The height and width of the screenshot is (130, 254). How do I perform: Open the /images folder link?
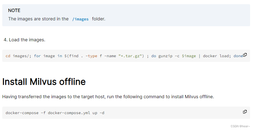coord(80,19)
